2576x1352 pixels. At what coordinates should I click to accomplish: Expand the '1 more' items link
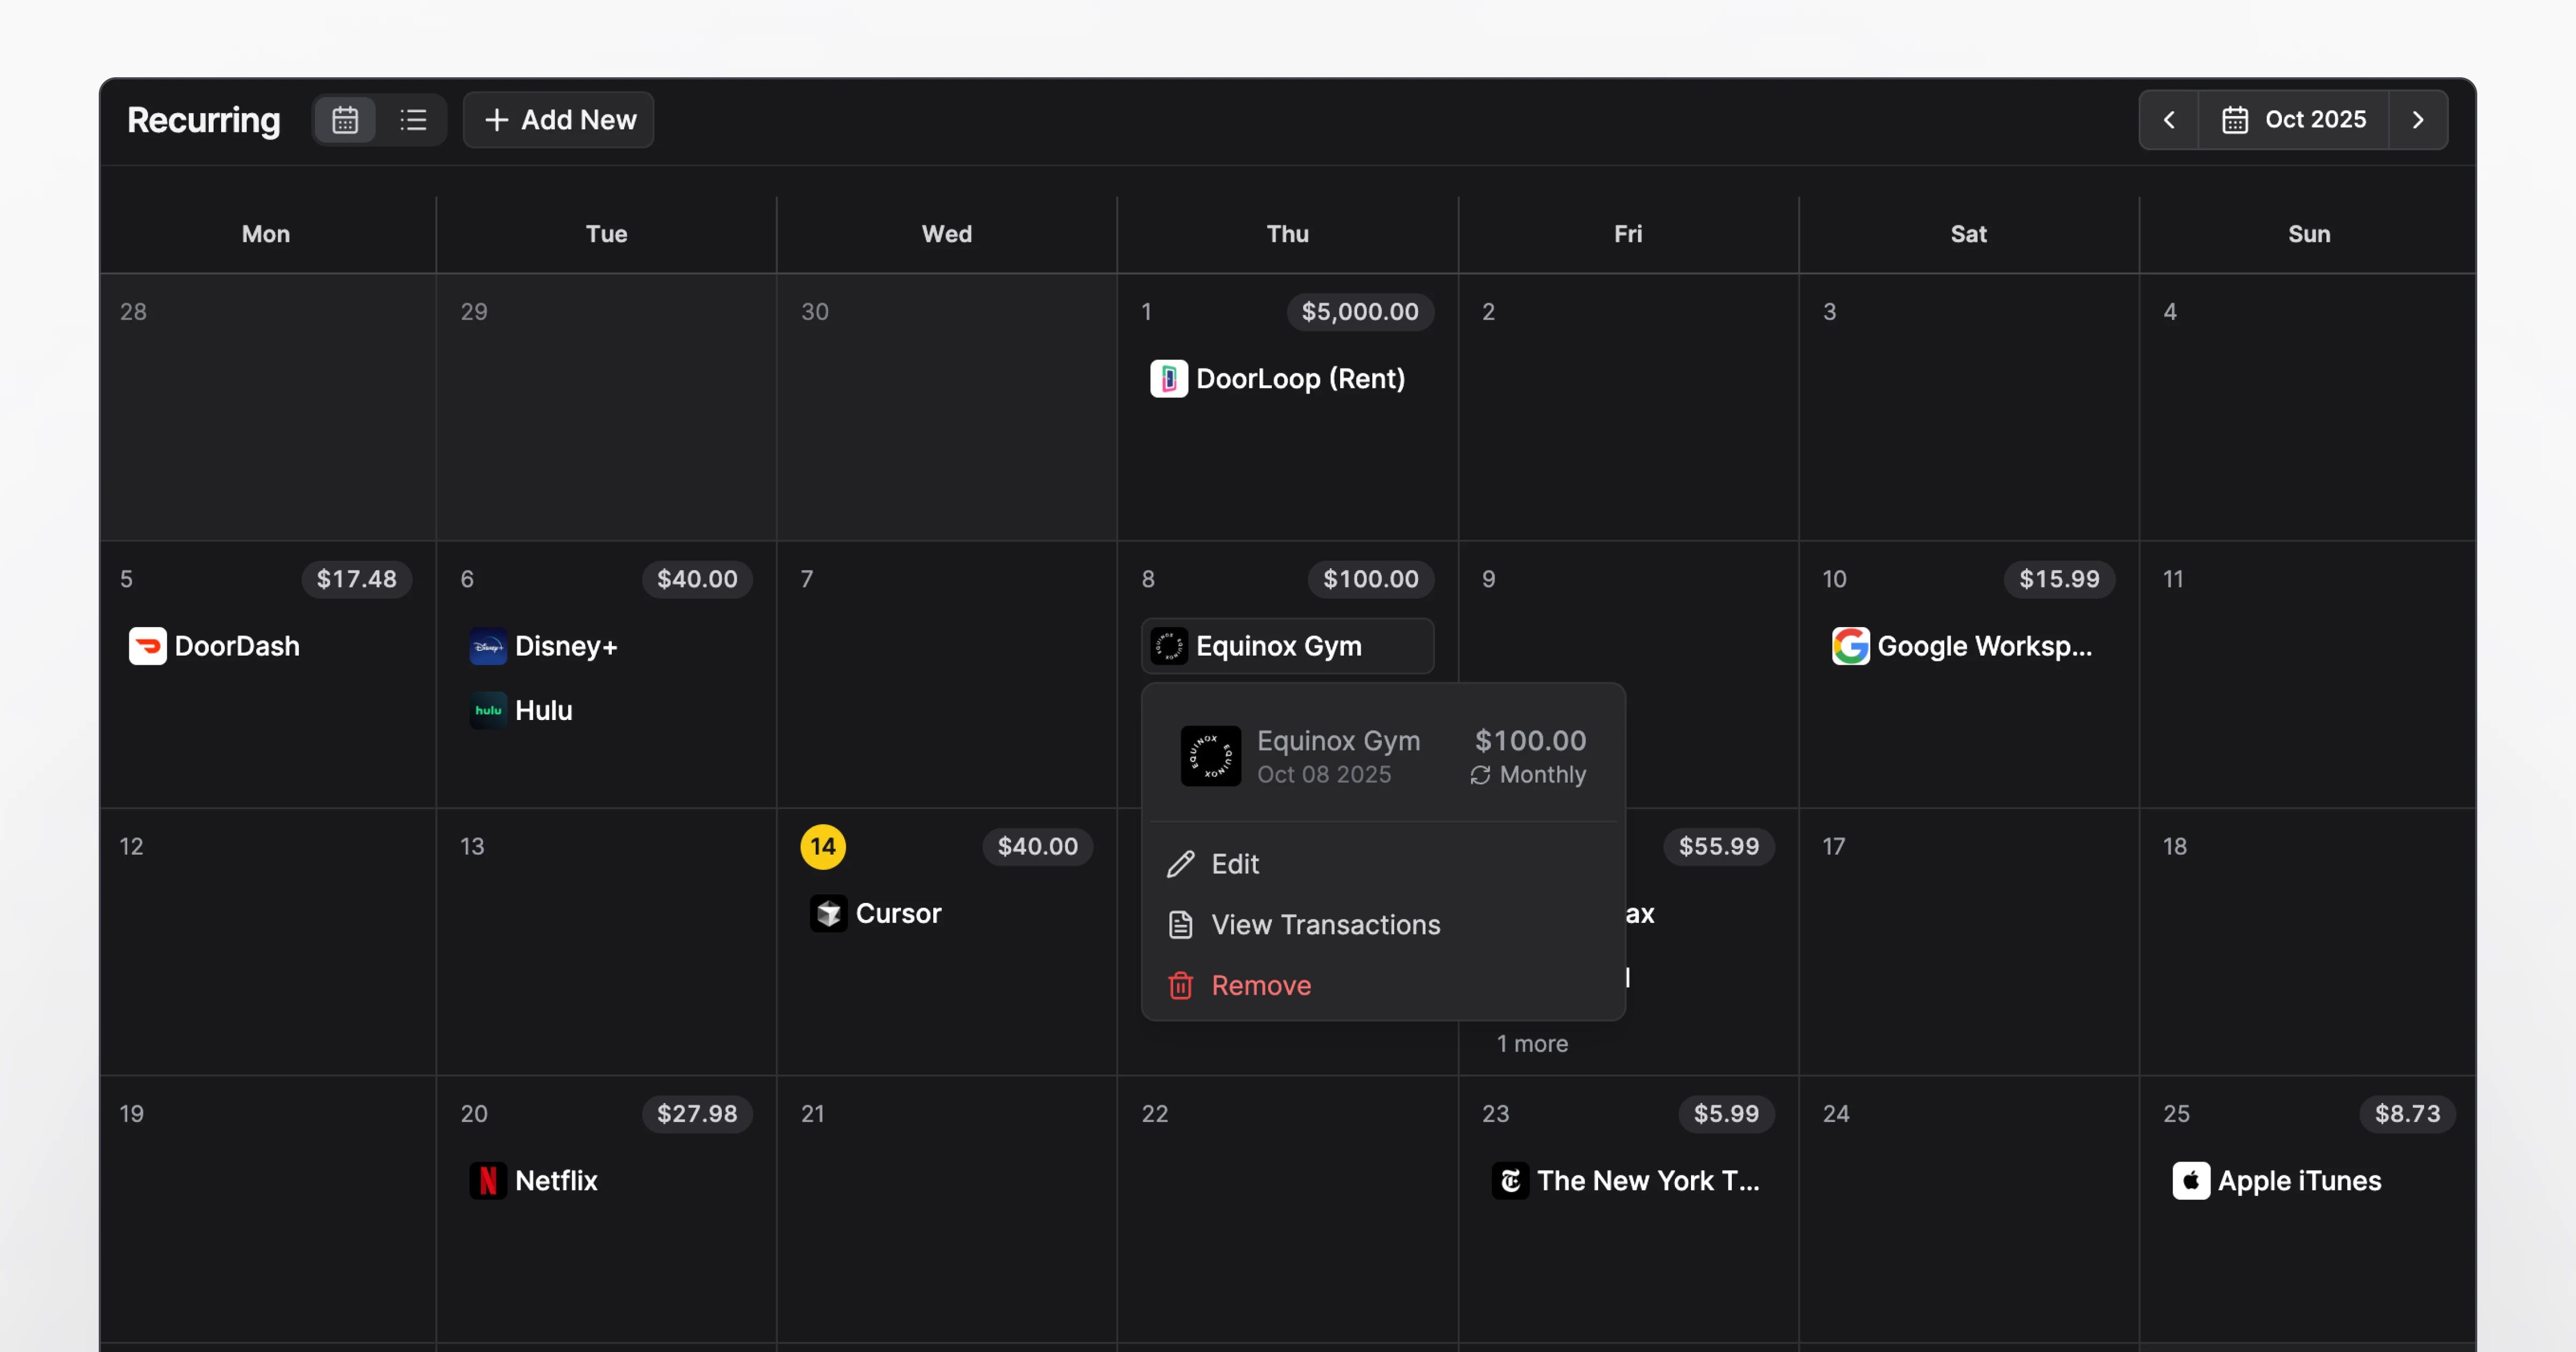pyautogui.click(x=1532, y=1044)
